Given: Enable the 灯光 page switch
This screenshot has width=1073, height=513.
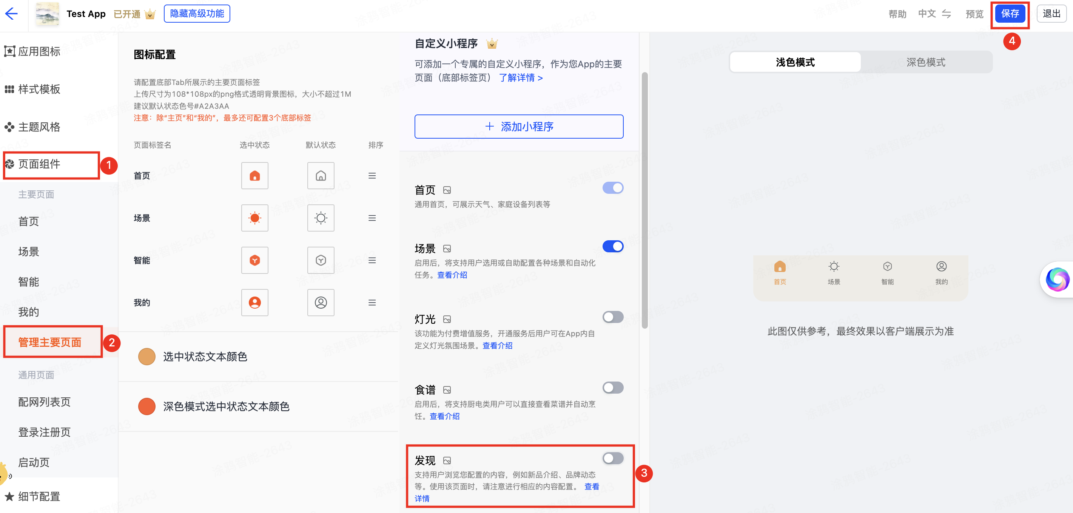Looking at the screenshot, I should [x=613, y=317].
